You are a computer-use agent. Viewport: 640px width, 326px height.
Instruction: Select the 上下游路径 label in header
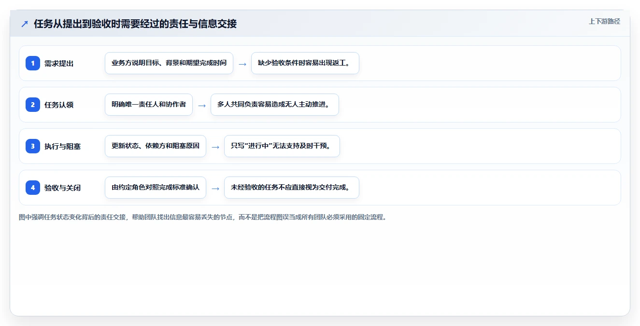pos(604,21)
